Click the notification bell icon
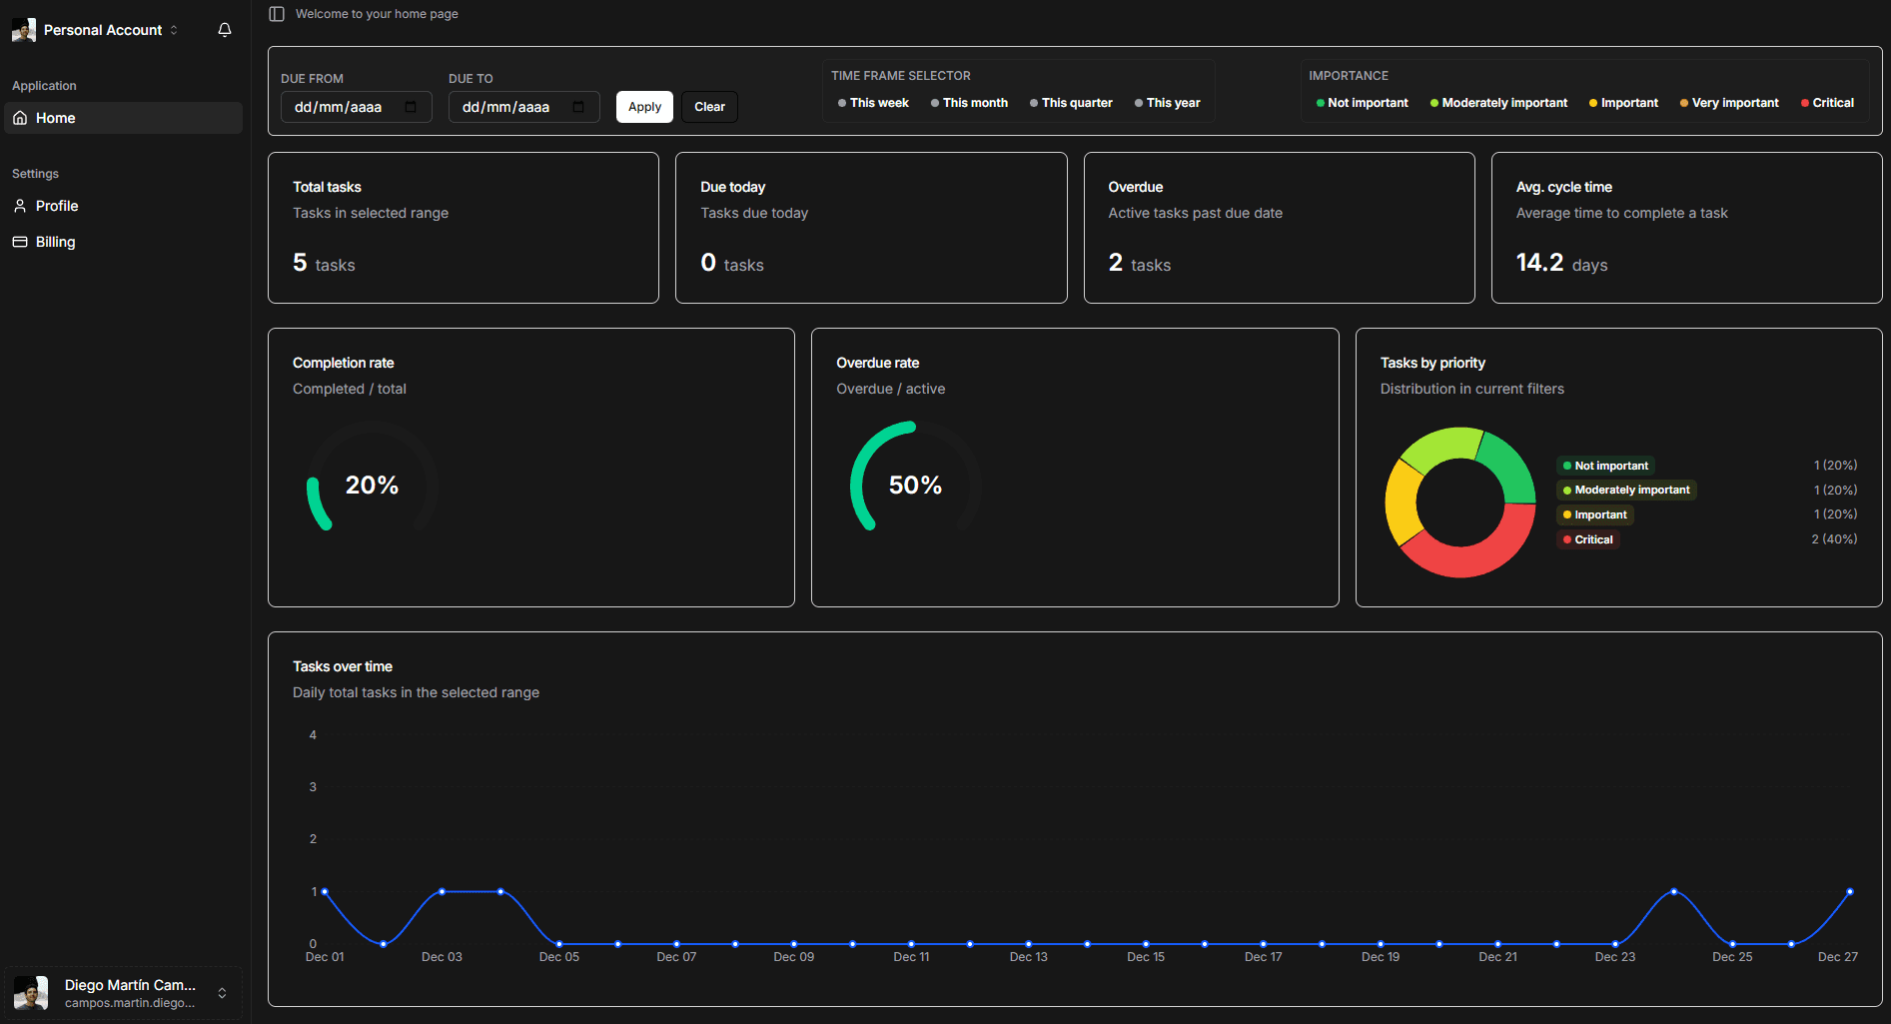 [225, 30]
